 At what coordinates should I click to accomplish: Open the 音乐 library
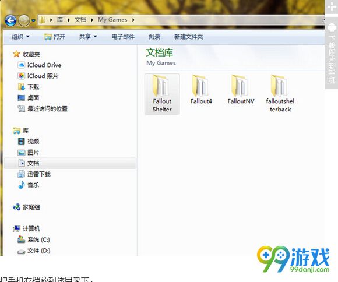coord(33,185)
